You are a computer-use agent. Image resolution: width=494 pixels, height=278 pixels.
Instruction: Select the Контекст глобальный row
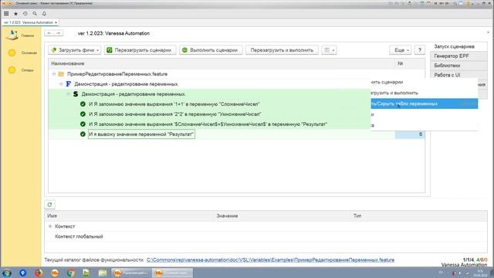(266, 236)
